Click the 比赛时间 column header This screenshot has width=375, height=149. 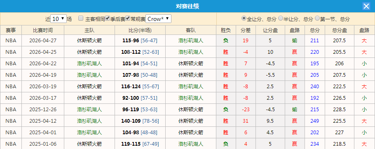[43, 30]
